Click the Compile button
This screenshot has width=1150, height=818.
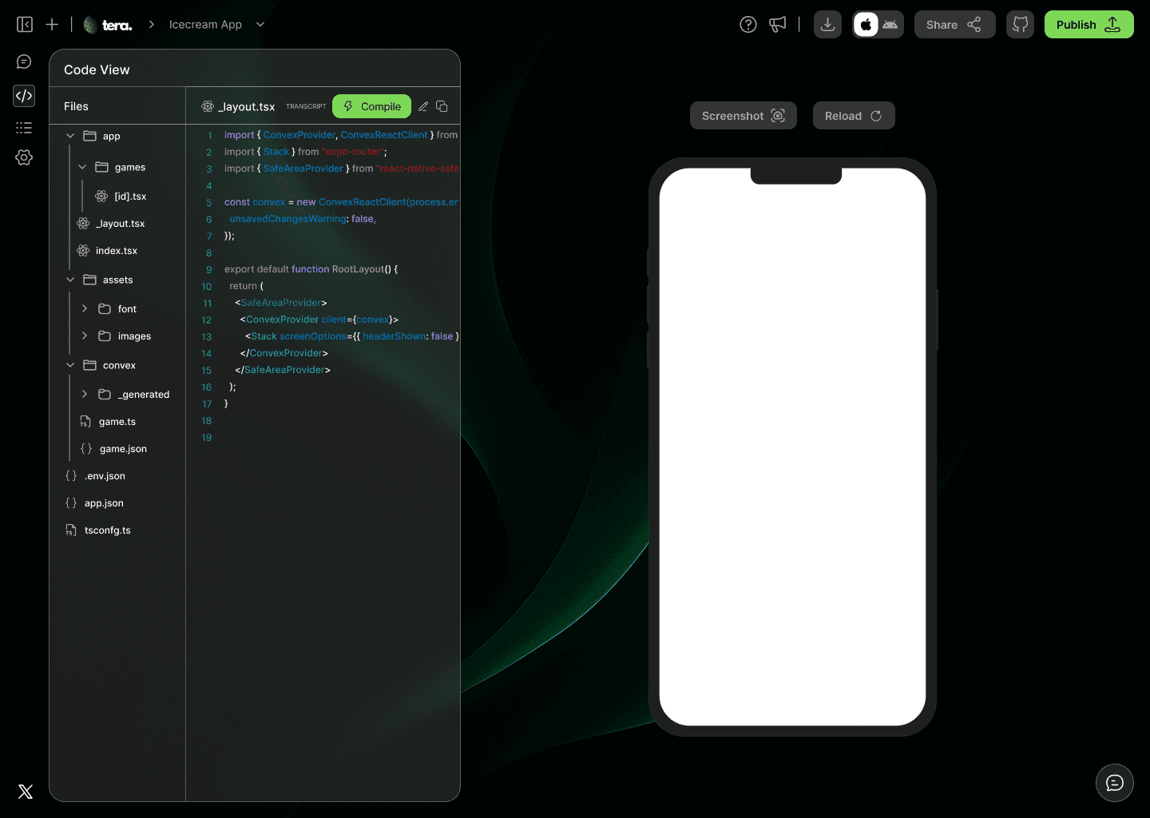tap(372, 106)
